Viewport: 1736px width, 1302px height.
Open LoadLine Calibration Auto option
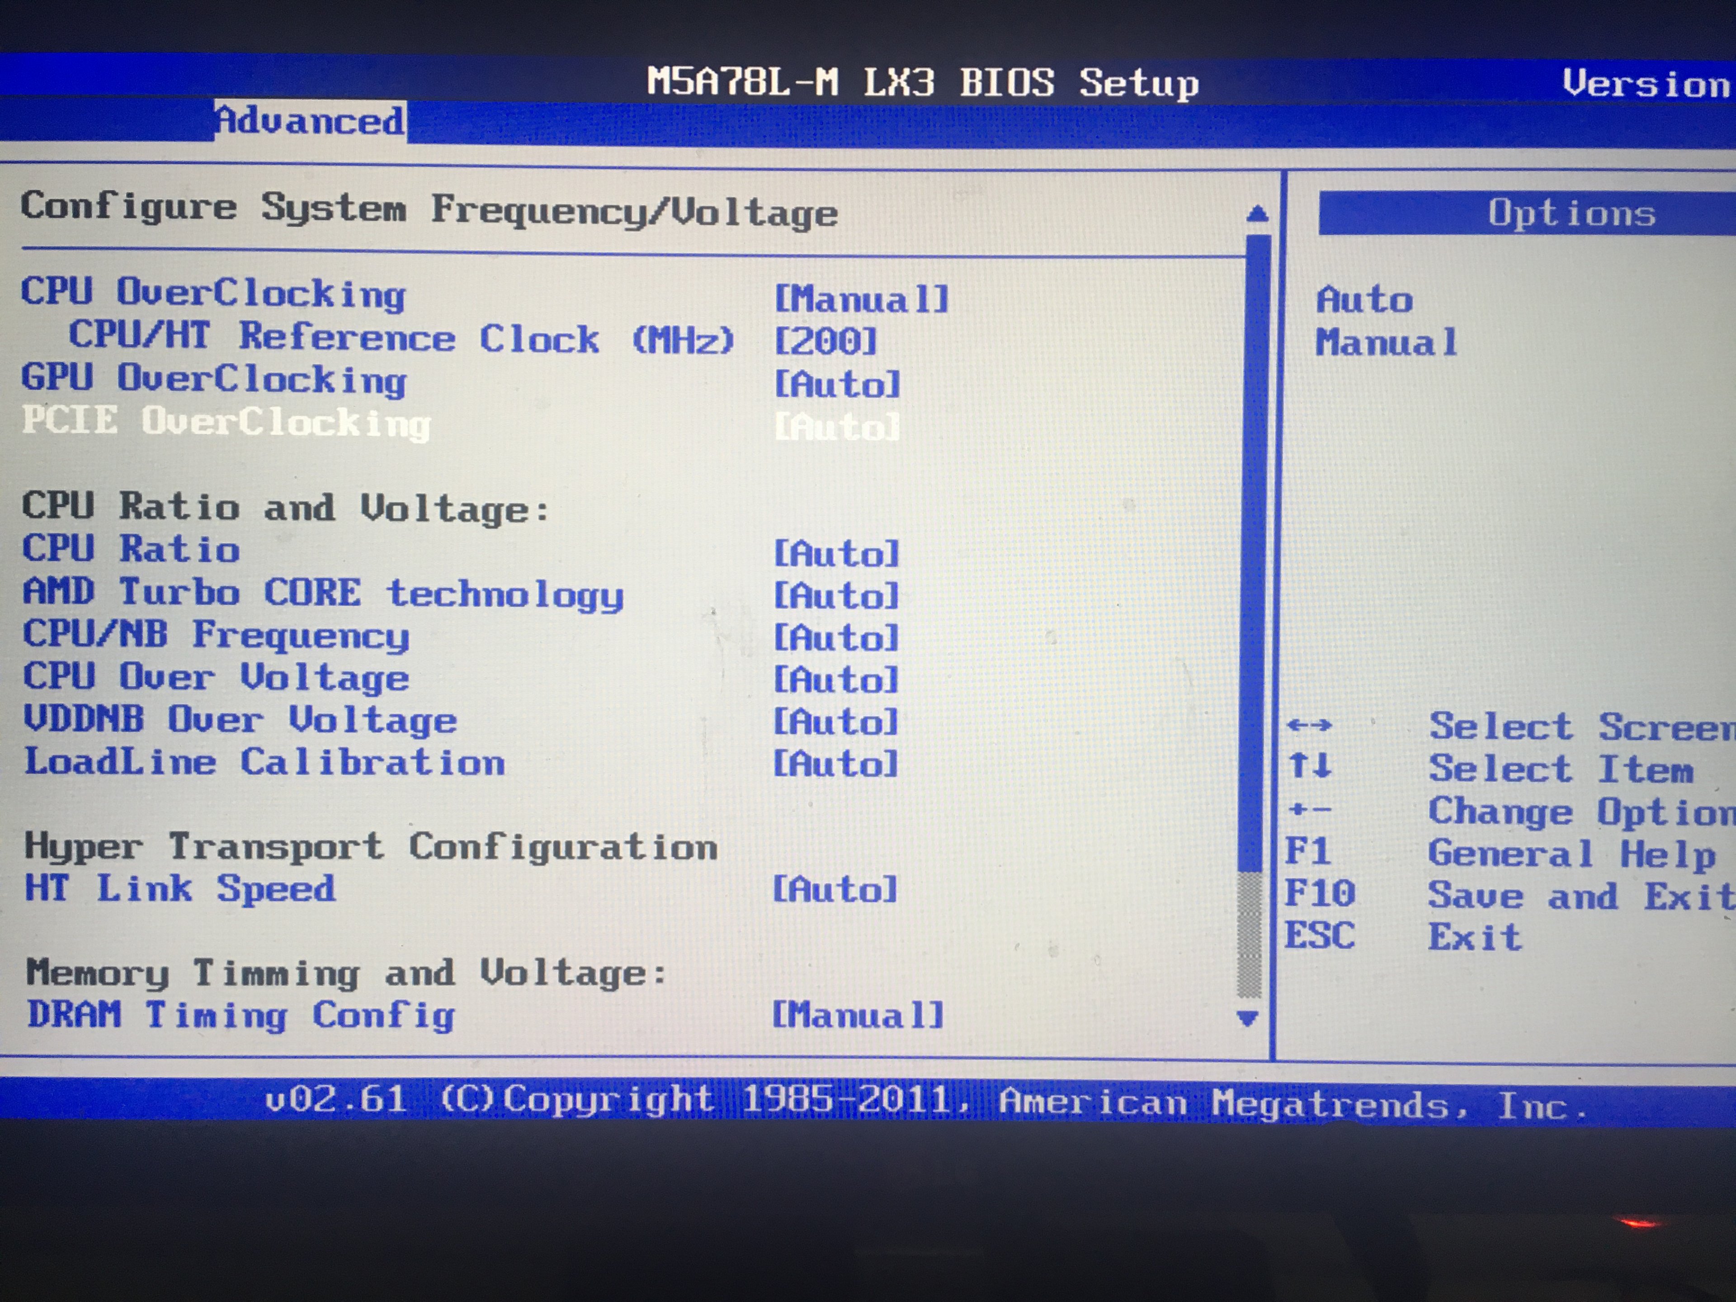836,764
